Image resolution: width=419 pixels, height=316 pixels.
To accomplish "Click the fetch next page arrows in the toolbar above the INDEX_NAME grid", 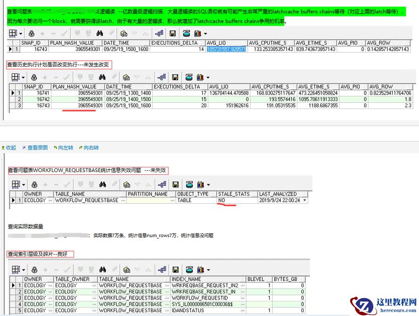I will pyautogui.click(x=81, y=269).
